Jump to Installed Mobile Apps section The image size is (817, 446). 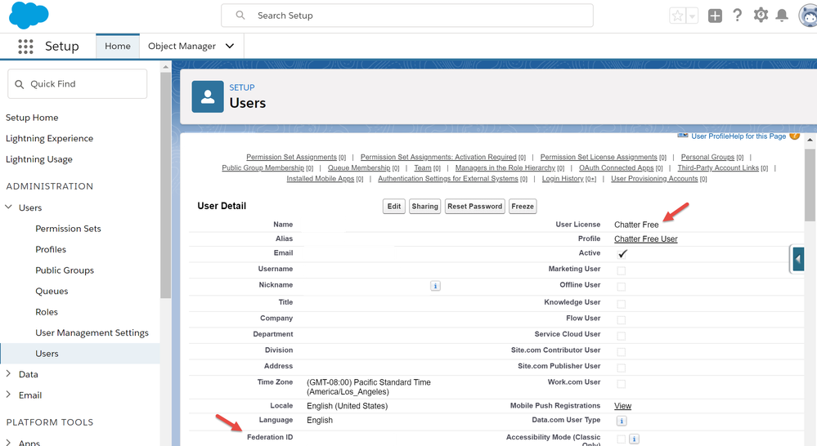pos(321,179)
